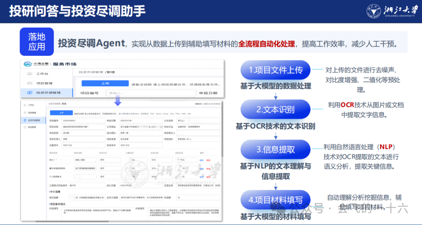Click 项目团队 field showing 研发团队 30 人
This screenshot has width=422, height=225.
click(x=198, y=139)
